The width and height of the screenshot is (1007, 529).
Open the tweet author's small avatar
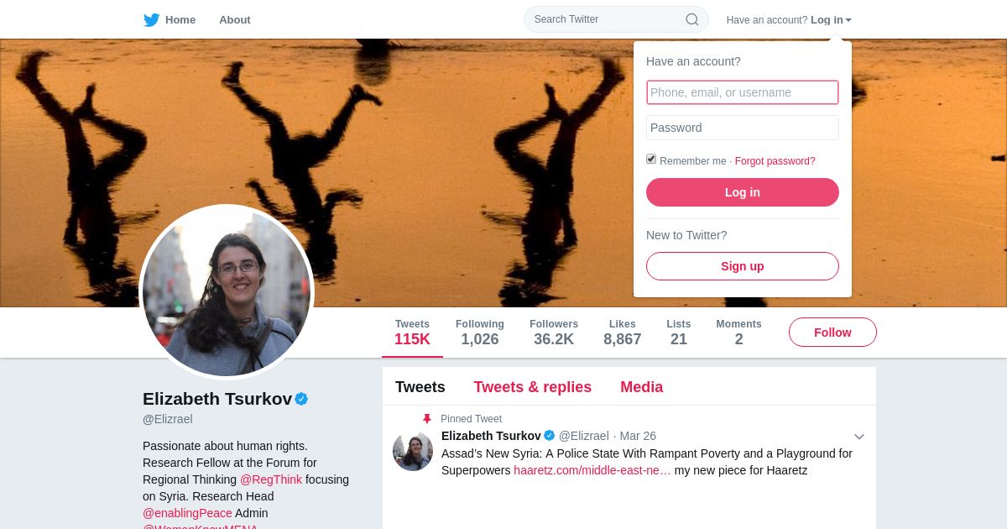pyautogui.click(x=413, y=451)
